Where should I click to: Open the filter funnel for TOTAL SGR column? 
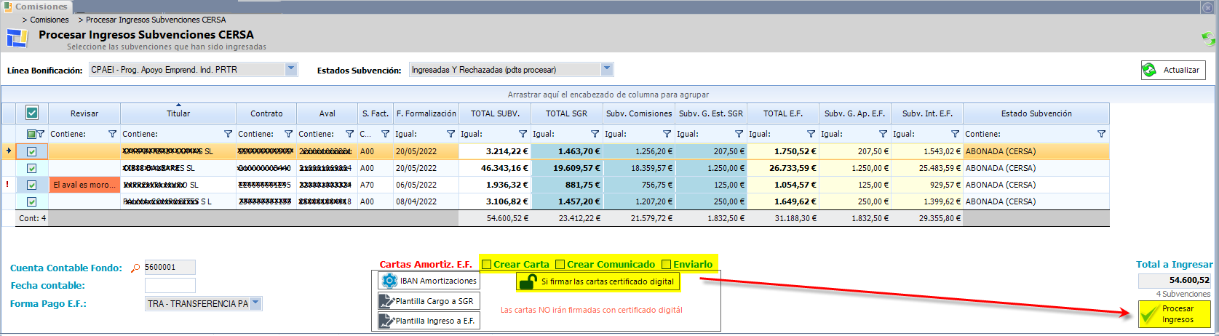click(x=595, y=134)
